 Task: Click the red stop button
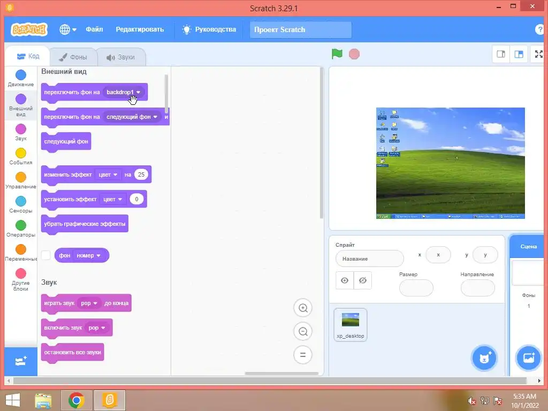[x=354, y=54]
